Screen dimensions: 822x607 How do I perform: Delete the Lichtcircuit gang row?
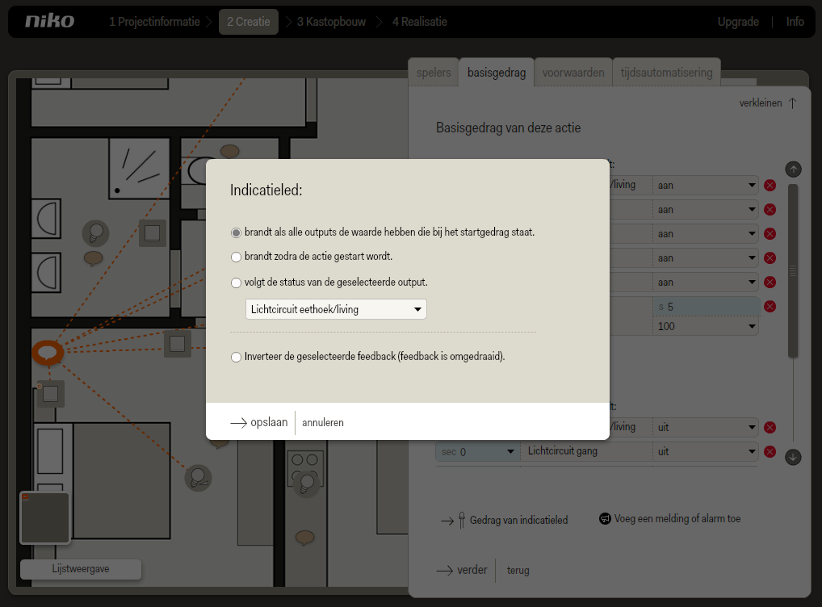pos(770,451)
